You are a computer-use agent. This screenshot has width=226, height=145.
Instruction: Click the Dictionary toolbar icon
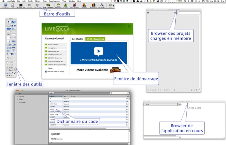(x=102, y=5)
